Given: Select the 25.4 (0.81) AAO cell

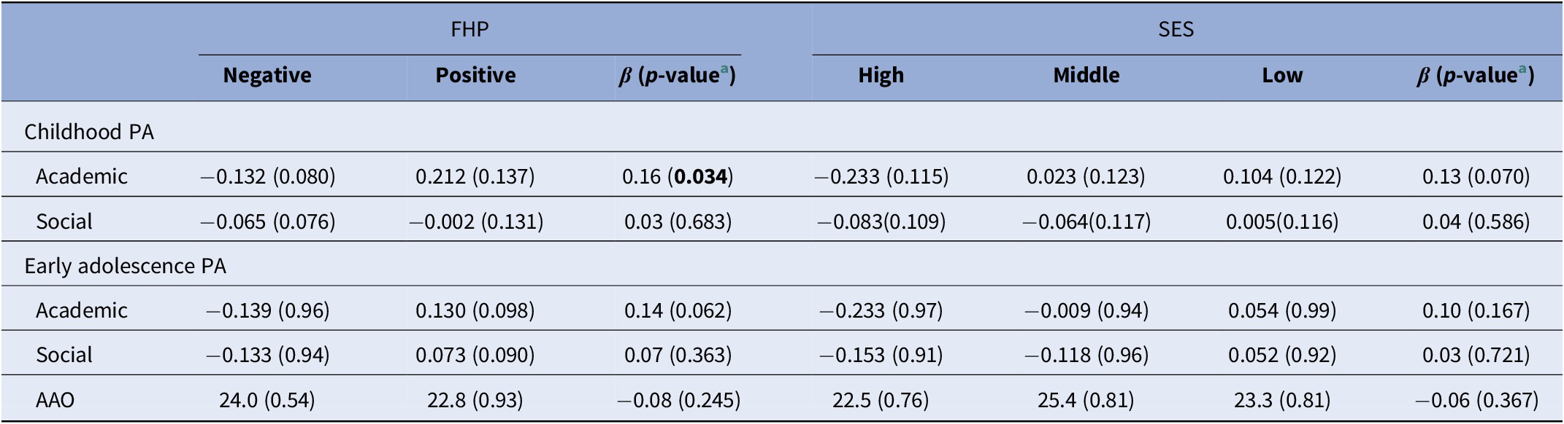Looking at the screenshot, I should click(1086, 400).
